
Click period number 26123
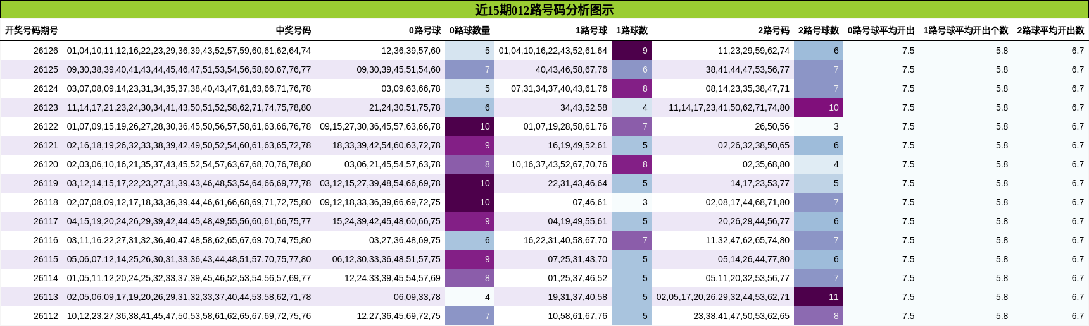click(46, 107)
